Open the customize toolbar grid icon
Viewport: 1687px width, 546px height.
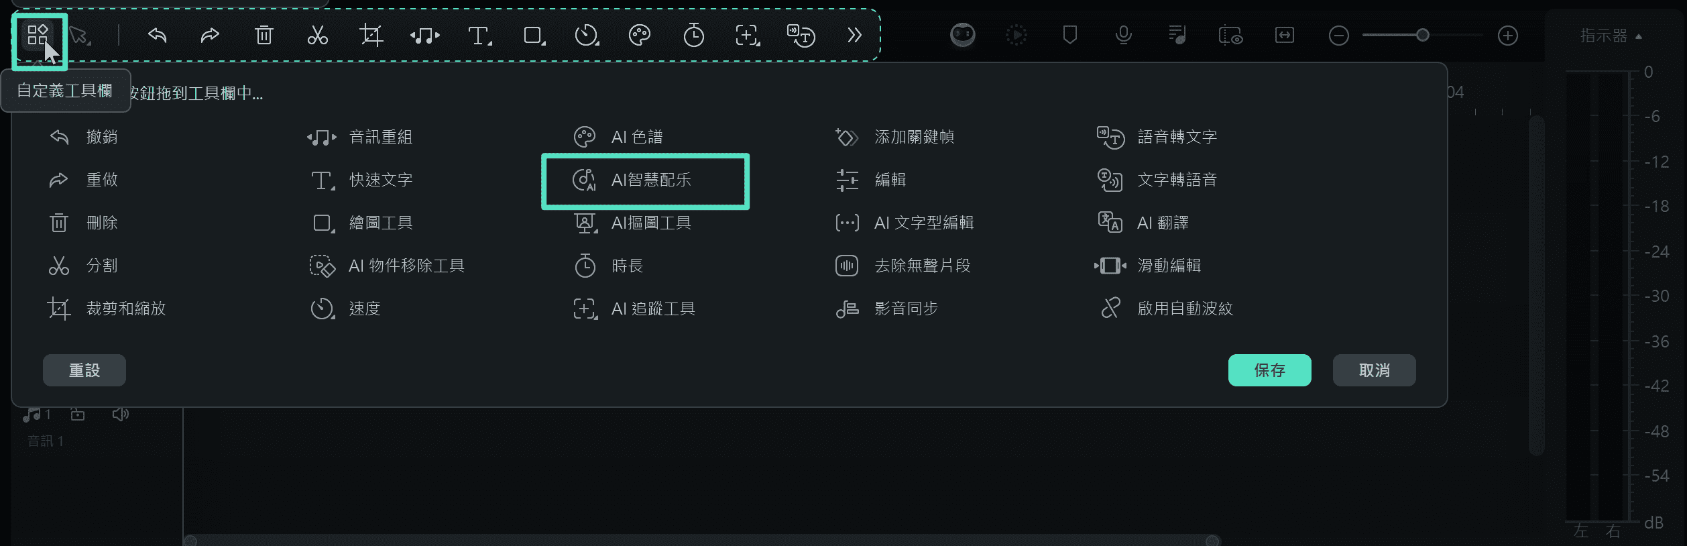tap(38, 35)
